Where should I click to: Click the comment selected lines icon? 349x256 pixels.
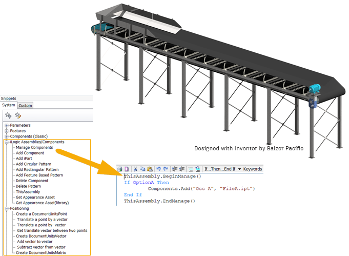pos(191,169)
